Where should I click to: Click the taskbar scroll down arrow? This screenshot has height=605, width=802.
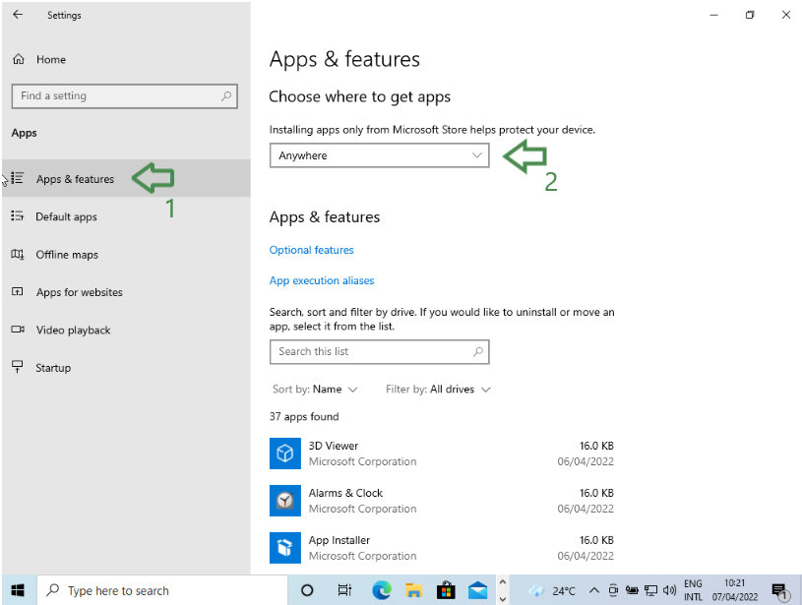point(503,599)
